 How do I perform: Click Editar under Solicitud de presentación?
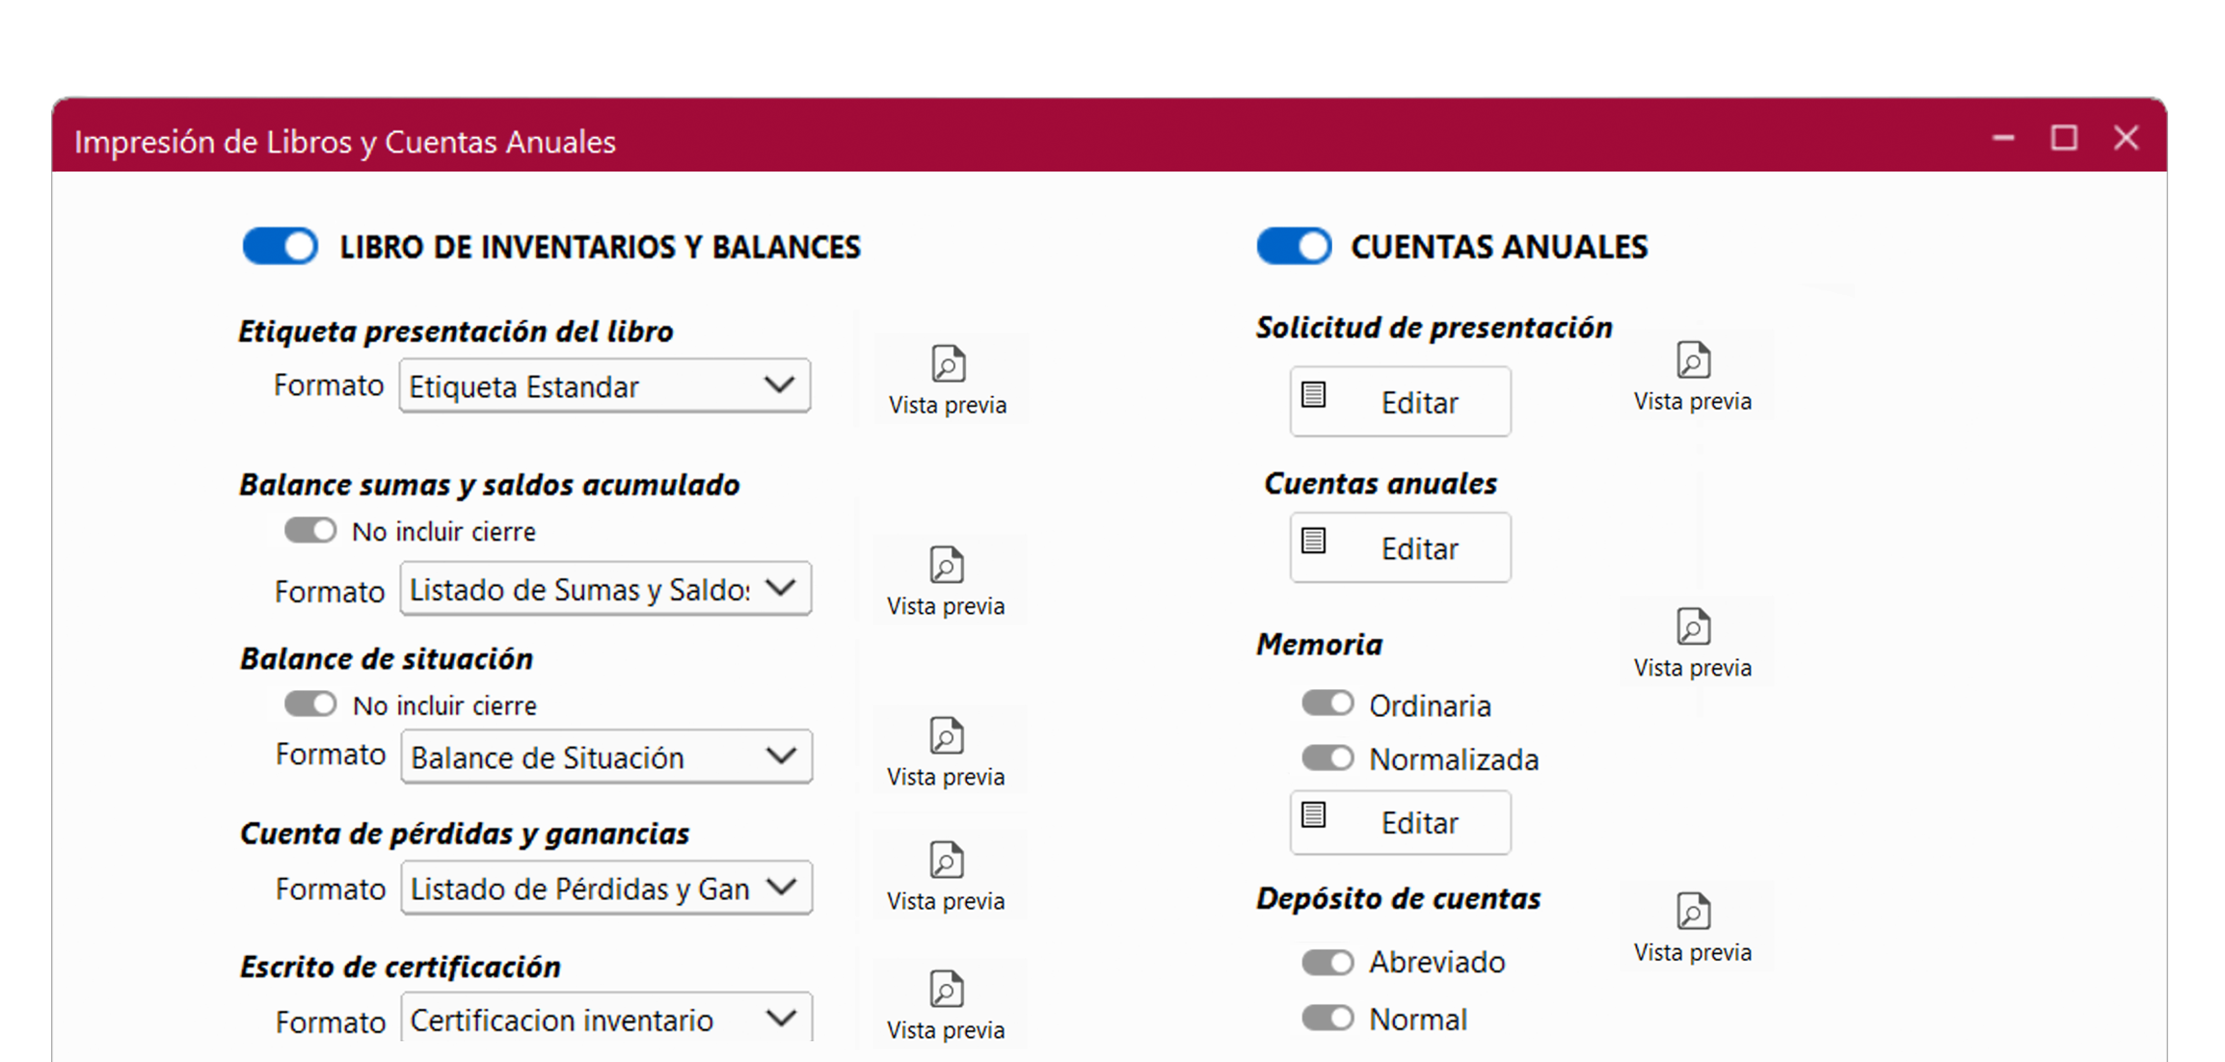pos(1400,402)
